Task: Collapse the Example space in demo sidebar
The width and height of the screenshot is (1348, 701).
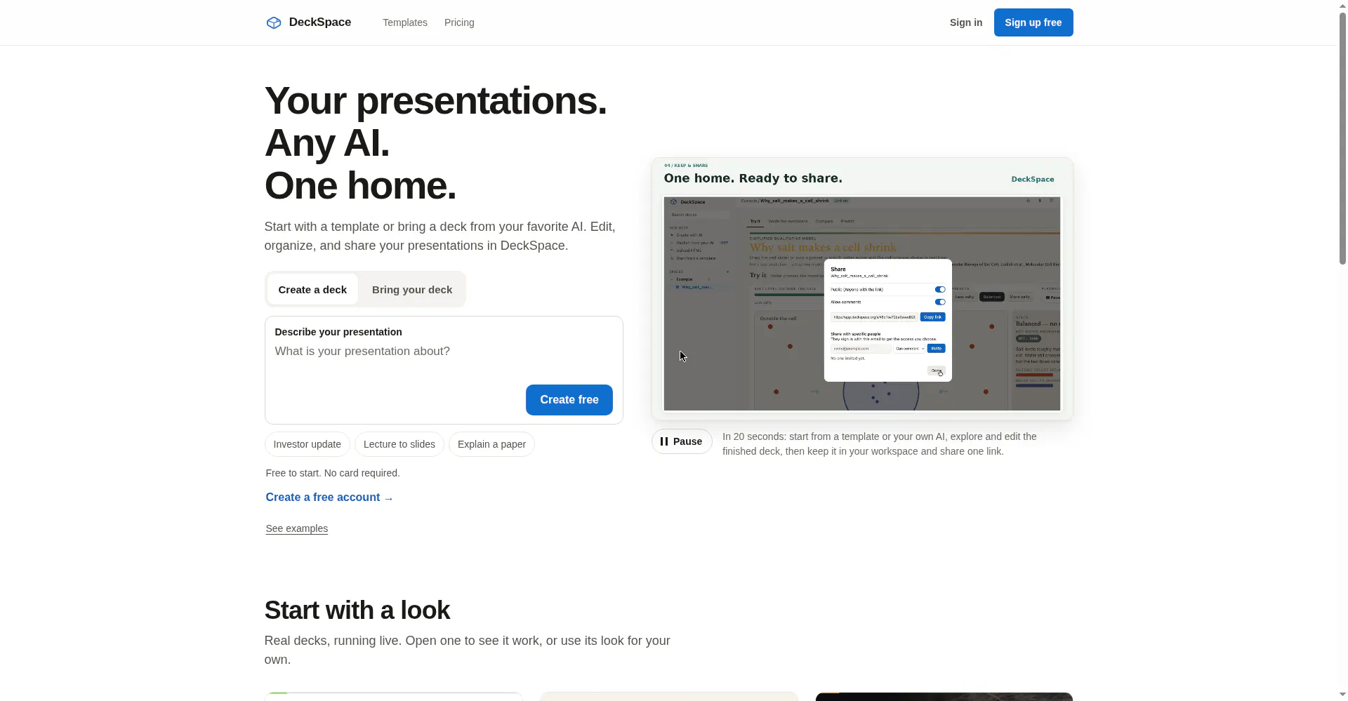Action: pyautogui.click(x=672, y=279)
